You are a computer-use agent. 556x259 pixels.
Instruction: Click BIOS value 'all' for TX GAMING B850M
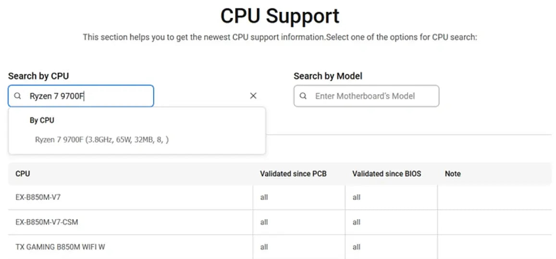[356, 247]
